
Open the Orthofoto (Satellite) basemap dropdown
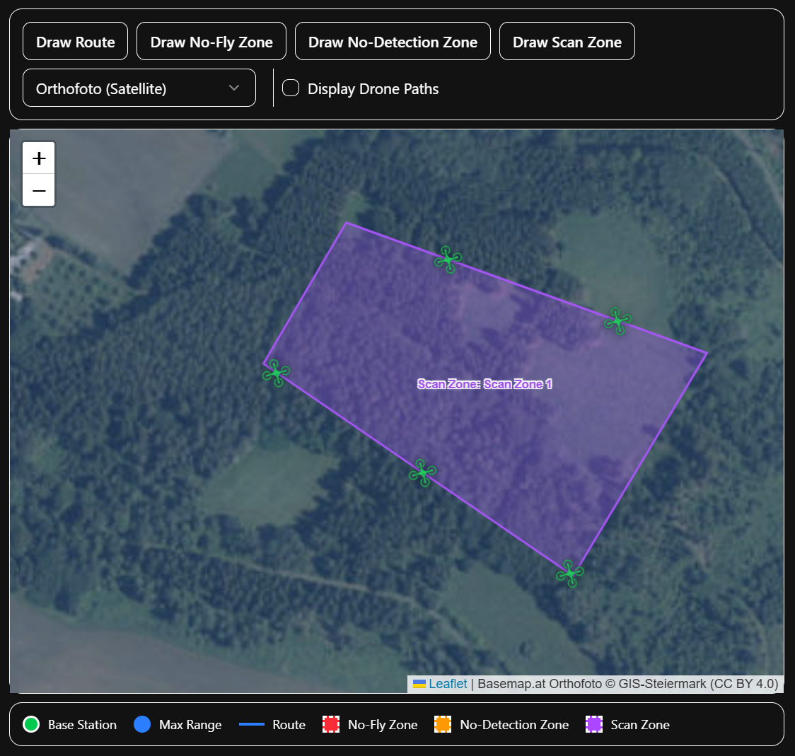(x=139, y=88)
